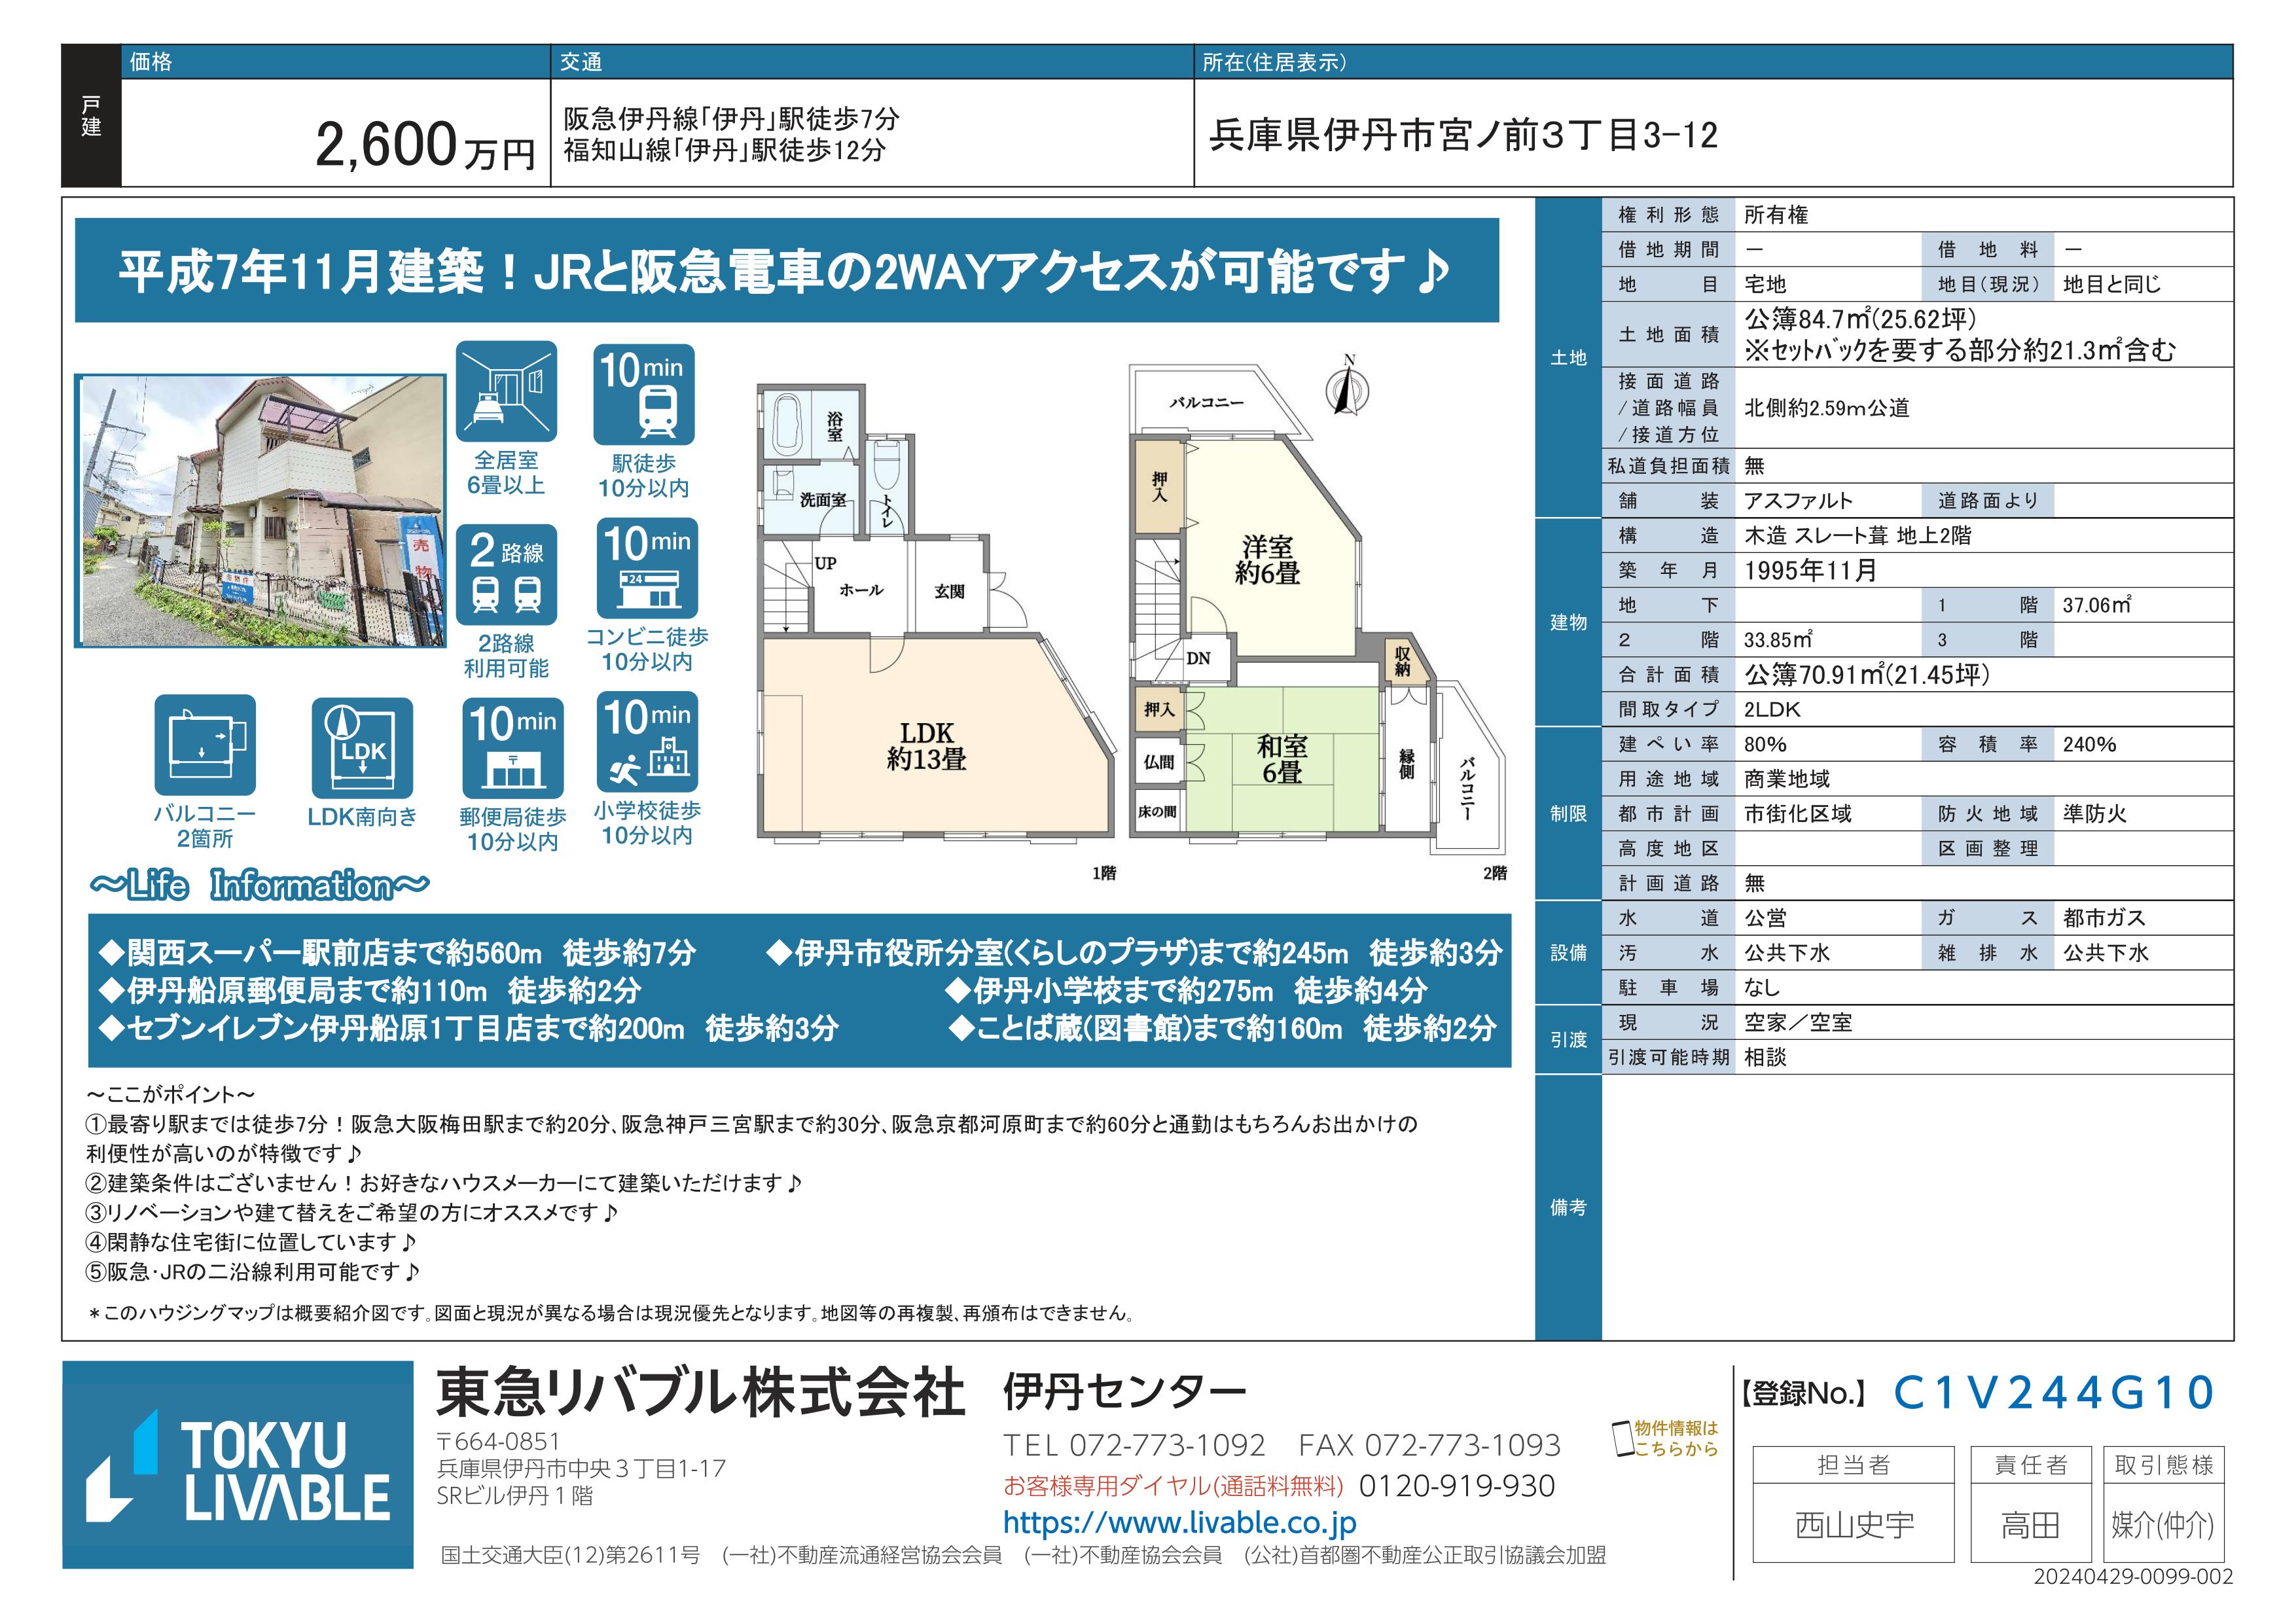
Task: Click the 平成7年11月建築 headline banner
Action: [786, 271]
